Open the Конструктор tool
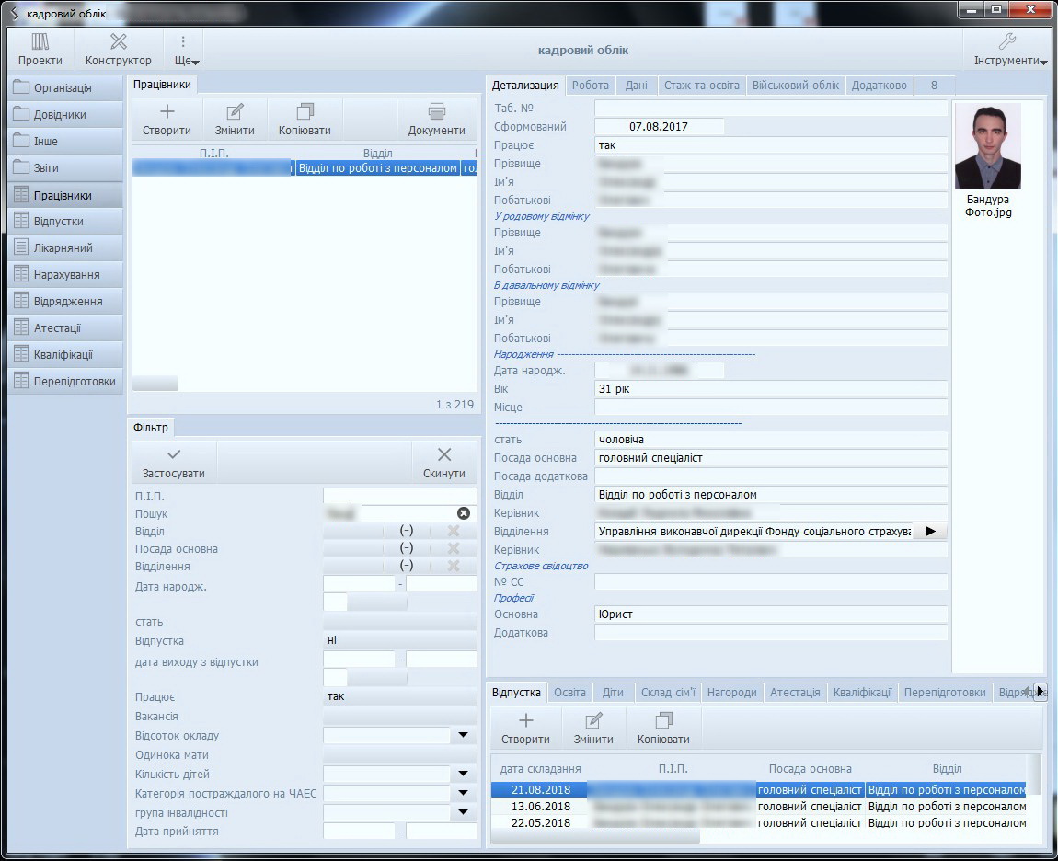The height and width of the screenshot is (861, 1058). [x=119, y=50]
